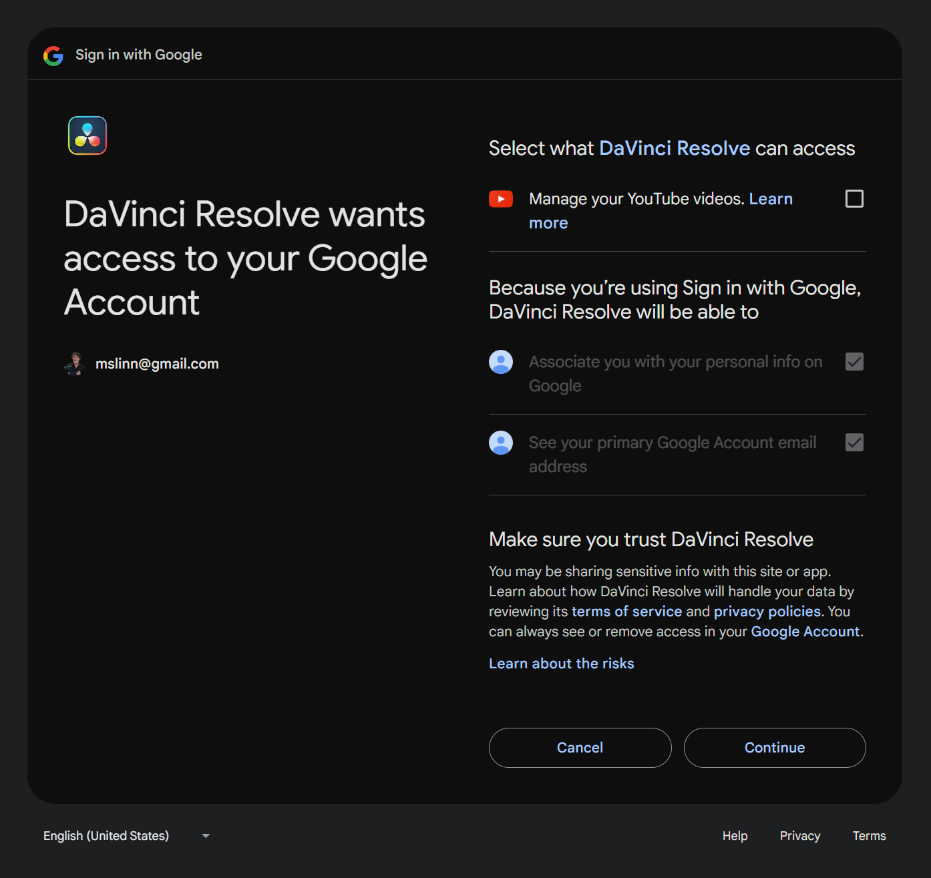Click the Google logo in header
This screenshot has width=931, height=878.
point(53,55)
